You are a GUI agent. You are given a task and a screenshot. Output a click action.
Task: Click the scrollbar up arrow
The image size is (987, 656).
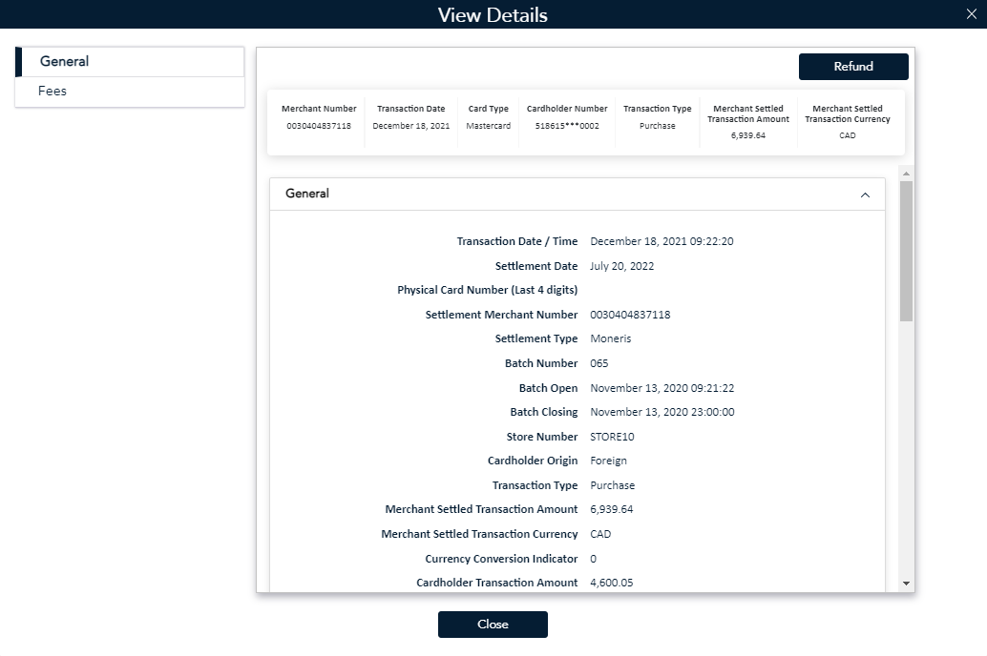pyautogui.click(x=906, y=173)
